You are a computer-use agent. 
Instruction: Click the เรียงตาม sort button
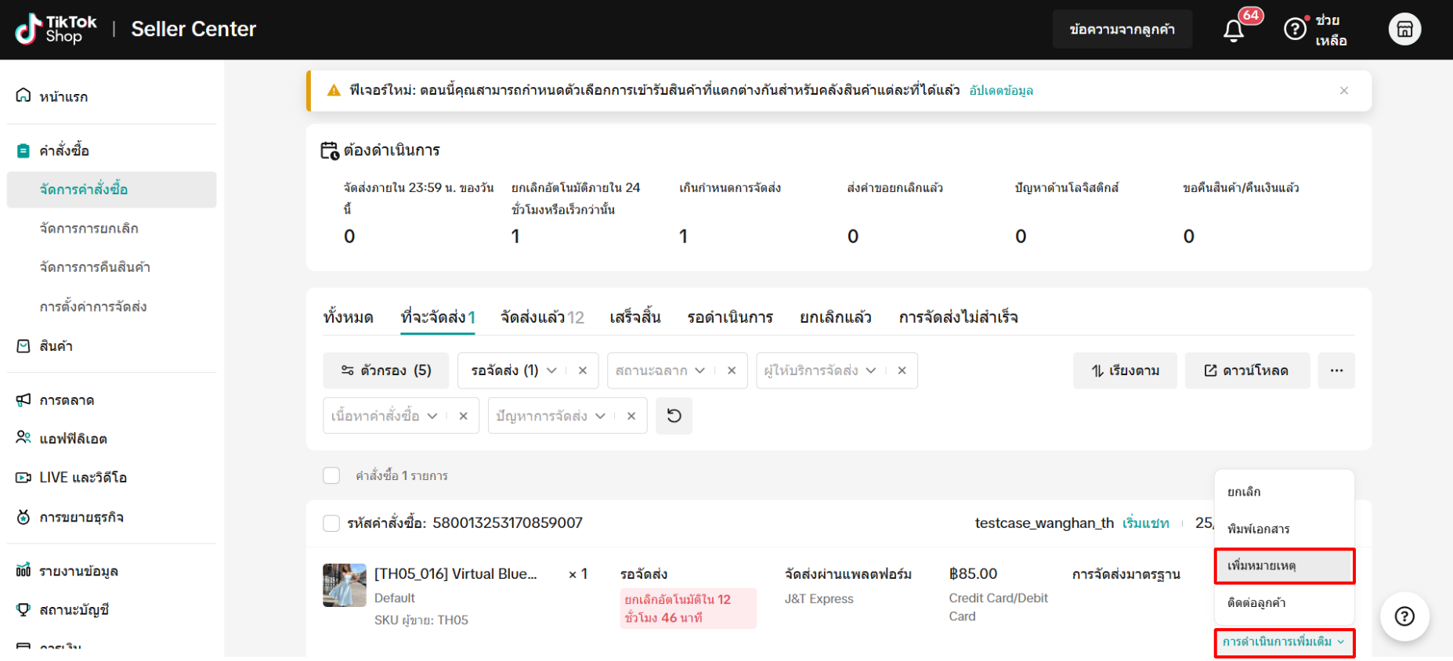[1125, 370]
